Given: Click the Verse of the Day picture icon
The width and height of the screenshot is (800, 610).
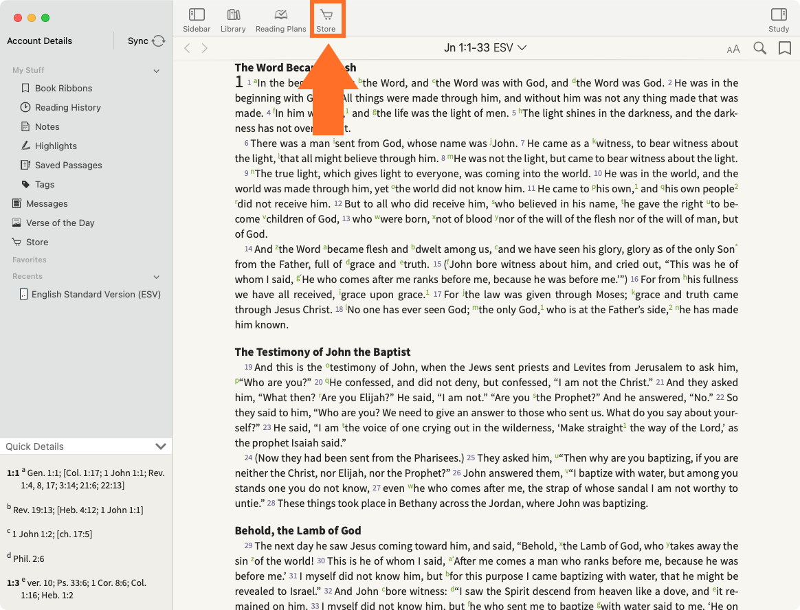Looking at the screenshot, I should pos(16,223).
